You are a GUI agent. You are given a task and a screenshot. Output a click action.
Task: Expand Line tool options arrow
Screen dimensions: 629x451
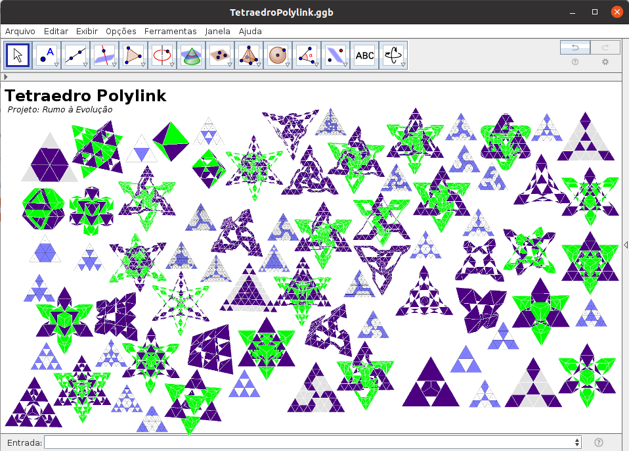pos(85,64)
